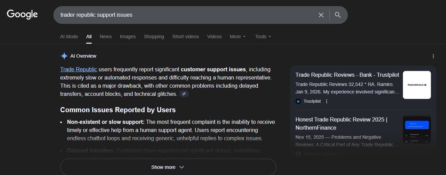Click the Trustpilot star favicon
Screen dimensions: 446x175
click(x=298, y=101)
